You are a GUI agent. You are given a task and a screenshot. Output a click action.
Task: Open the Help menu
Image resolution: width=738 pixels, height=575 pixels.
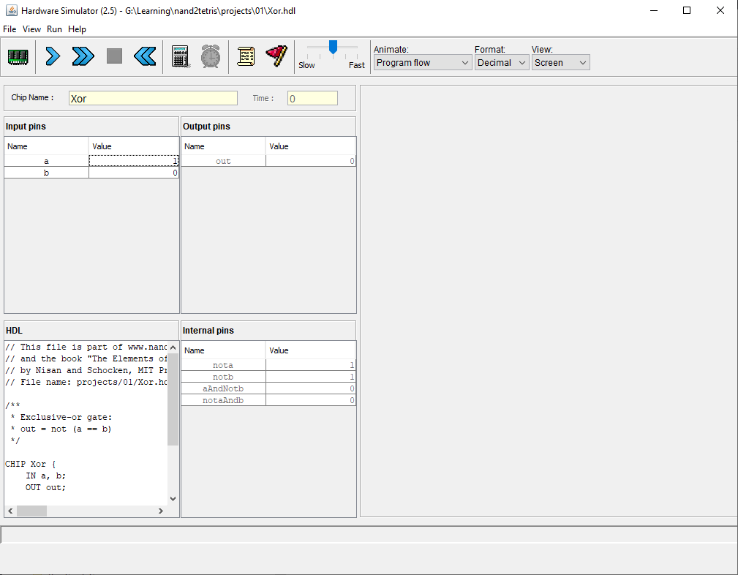pyautogui.click(x=77, y=29)
